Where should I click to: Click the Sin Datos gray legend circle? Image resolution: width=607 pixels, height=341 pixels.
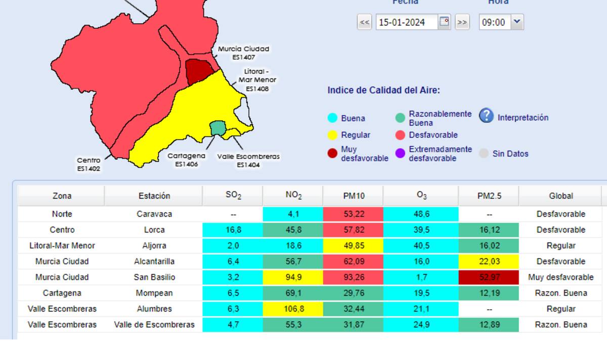point(484,154)
